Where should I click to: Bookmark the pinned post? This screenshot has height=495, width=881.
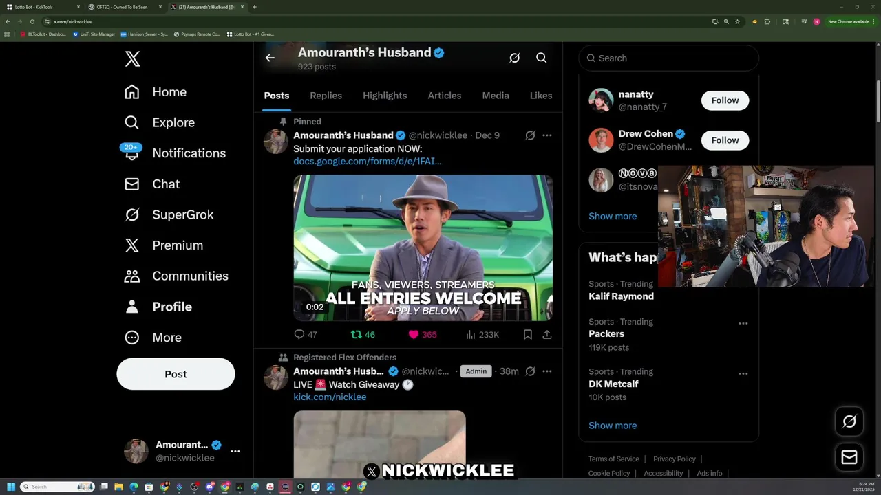[x=527, y=335]
